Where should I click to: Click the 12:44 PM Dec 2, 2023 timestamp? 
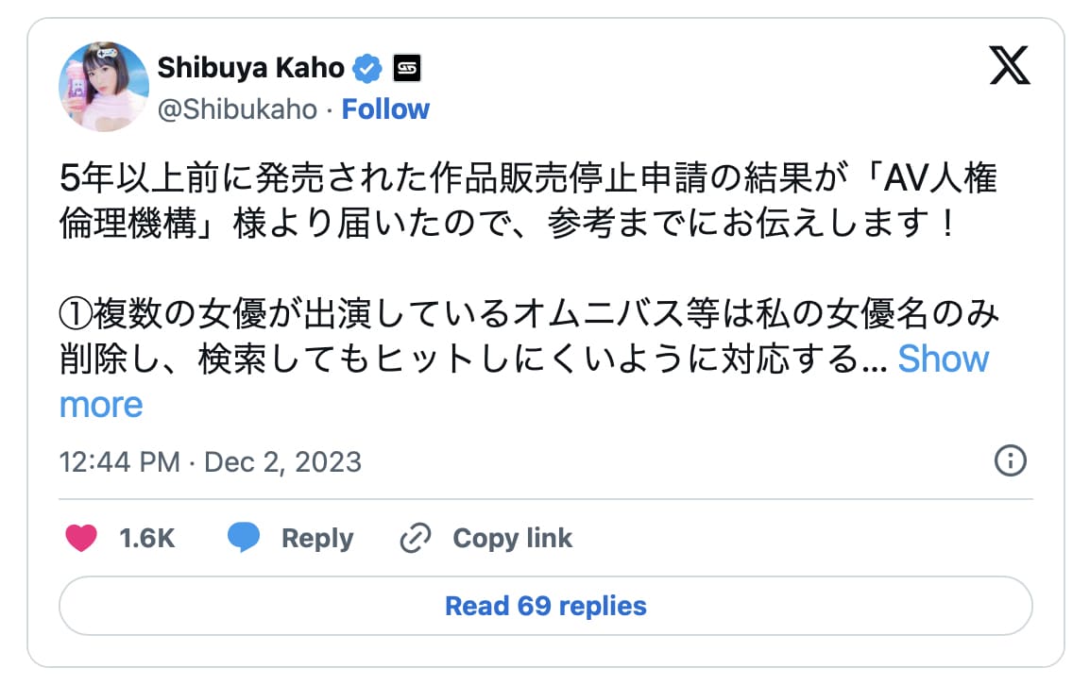[210, 461]
